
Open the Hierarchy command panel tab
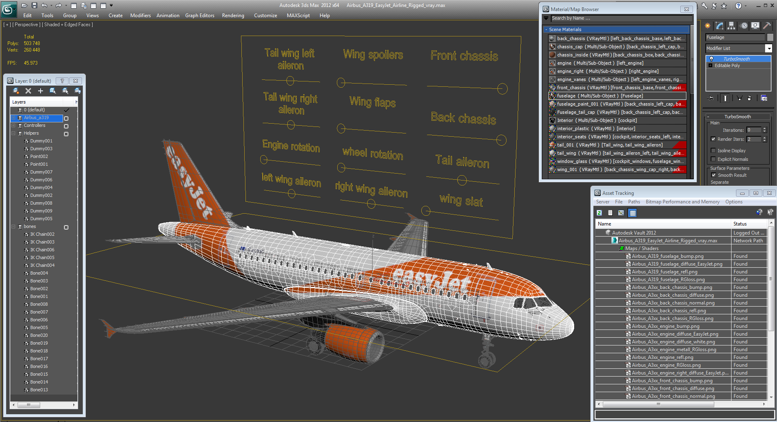click(x=732, y=26)
